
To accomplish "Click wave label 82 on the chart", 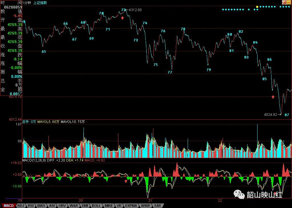I will coord(241,31).
